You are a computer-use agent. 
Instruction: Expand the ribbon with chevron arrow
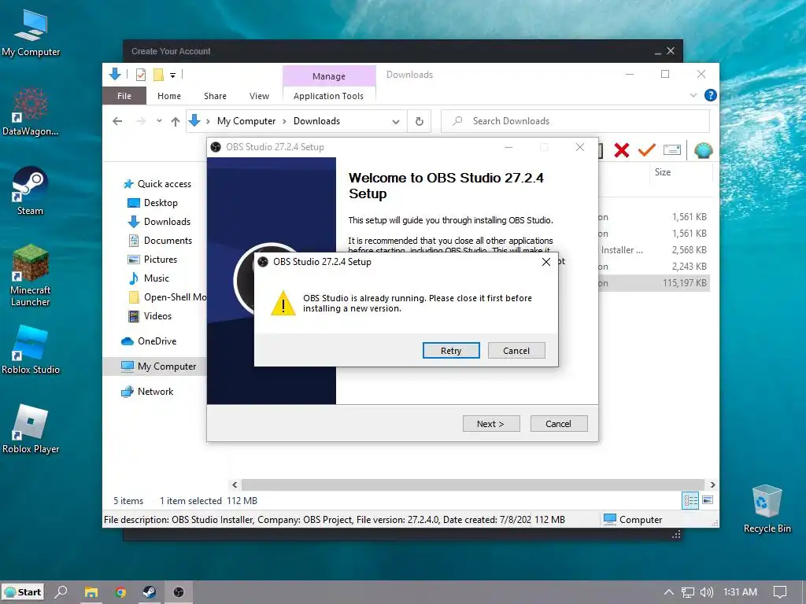(693, 95)
